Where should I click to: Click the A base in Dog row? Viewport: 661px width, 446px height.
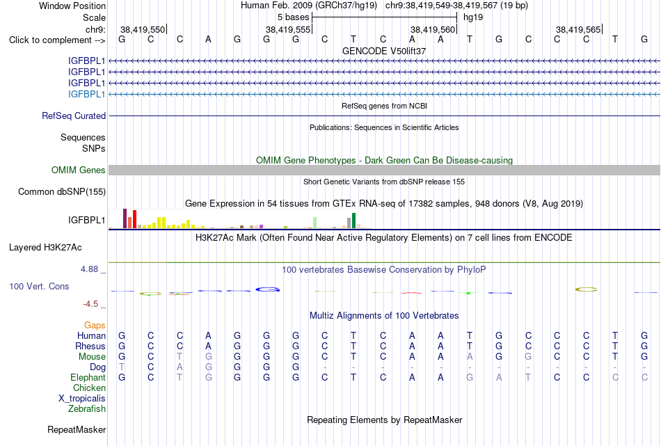(x=180, y=367)
